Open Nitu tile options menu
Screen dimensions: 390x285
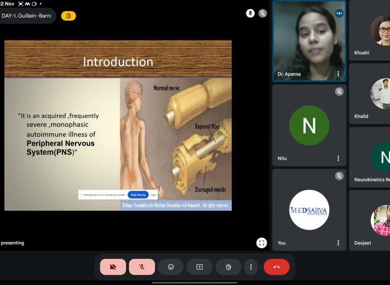click(338, 158)
